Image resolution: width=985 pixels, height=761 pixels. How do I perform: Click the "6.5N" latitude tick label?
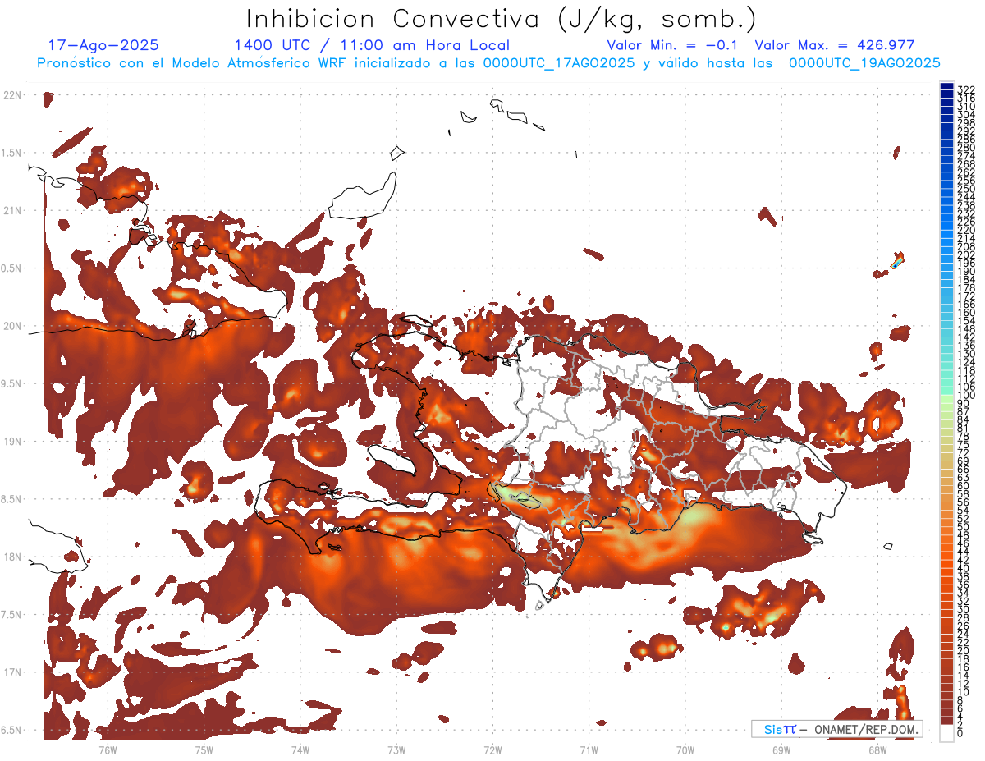point(12,730)
